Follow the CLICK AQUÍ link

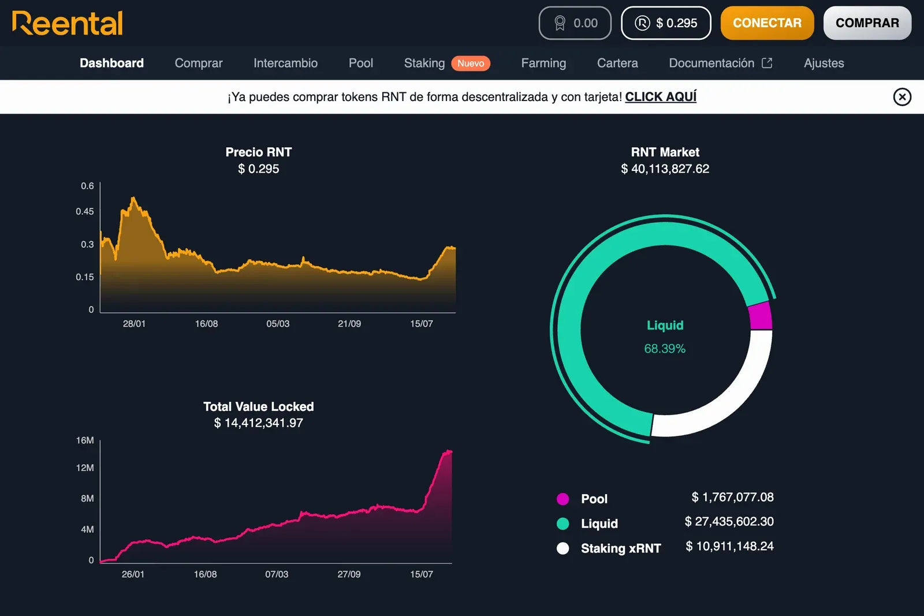(661, 96)
